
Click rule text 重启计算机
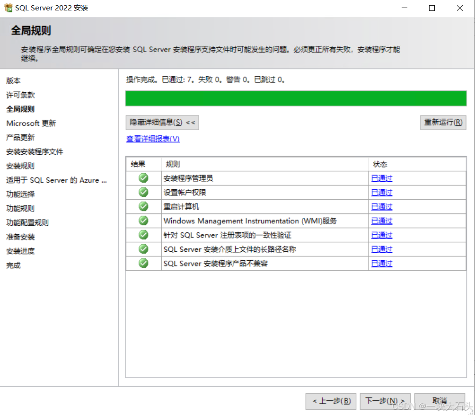[181, 207]
